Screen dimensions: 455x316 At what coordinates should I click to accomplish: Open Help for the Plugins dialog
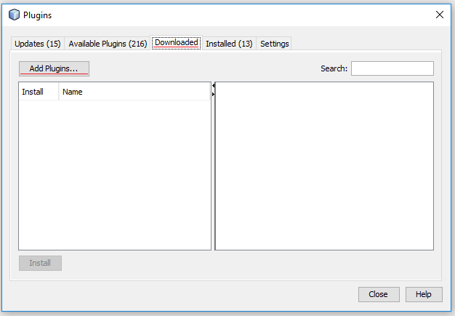click(424, 294)
